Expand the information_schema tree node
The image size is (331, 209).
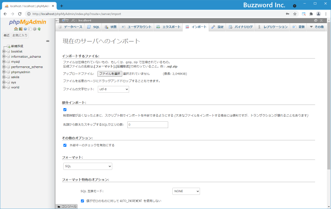tap(4, 56)
